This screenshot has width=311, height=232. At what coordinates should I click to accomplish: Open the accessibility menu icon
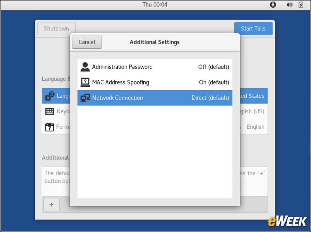coord(273,4)
